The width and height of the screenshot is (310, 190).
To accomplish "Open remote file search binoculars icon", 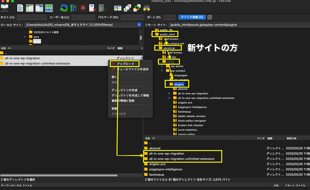I will click(147, 8).
